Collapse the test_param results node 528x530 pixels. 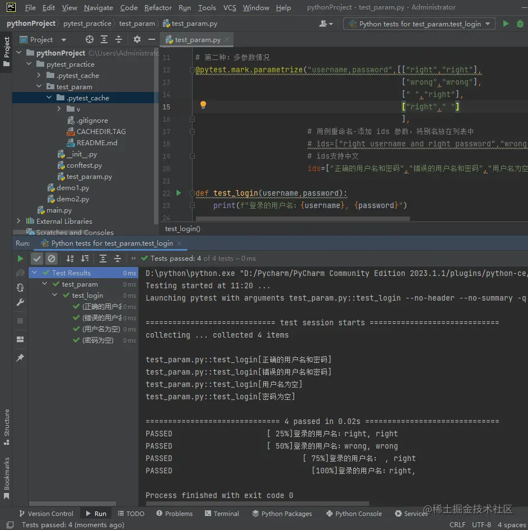click(45, 284)
